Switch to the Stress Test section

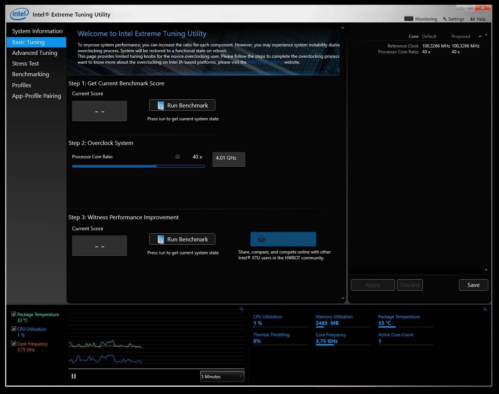25,63
